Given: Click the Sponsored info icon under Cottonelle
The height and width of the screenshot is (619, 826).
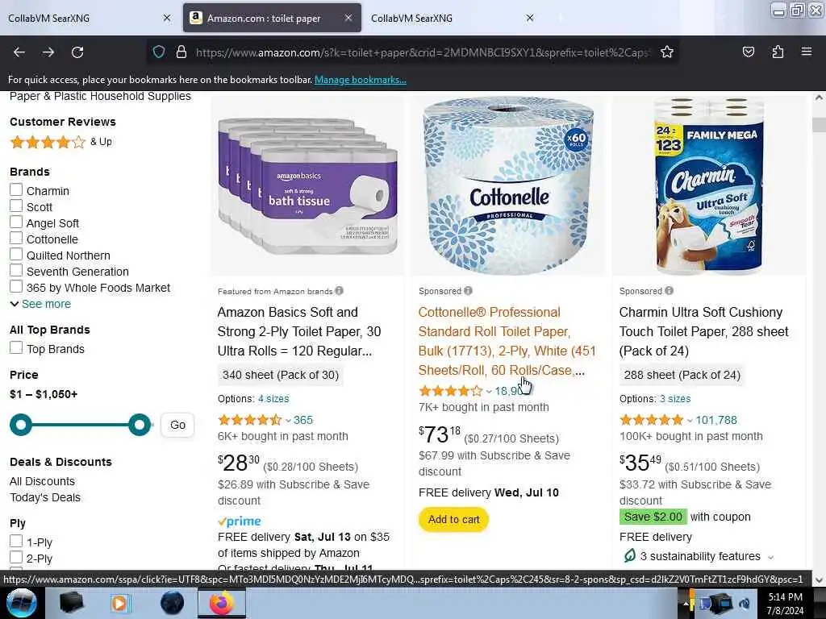Looking at the screenshot, I should 469,290.
